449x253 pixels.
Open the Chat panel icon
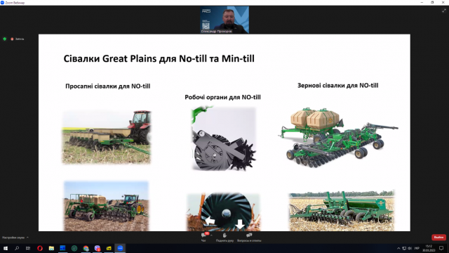click(203, 235)
